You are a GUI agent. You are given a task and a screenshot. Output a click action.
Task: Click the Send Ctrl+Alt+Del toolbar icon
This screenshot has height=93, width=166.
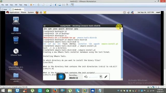[38, 5]
